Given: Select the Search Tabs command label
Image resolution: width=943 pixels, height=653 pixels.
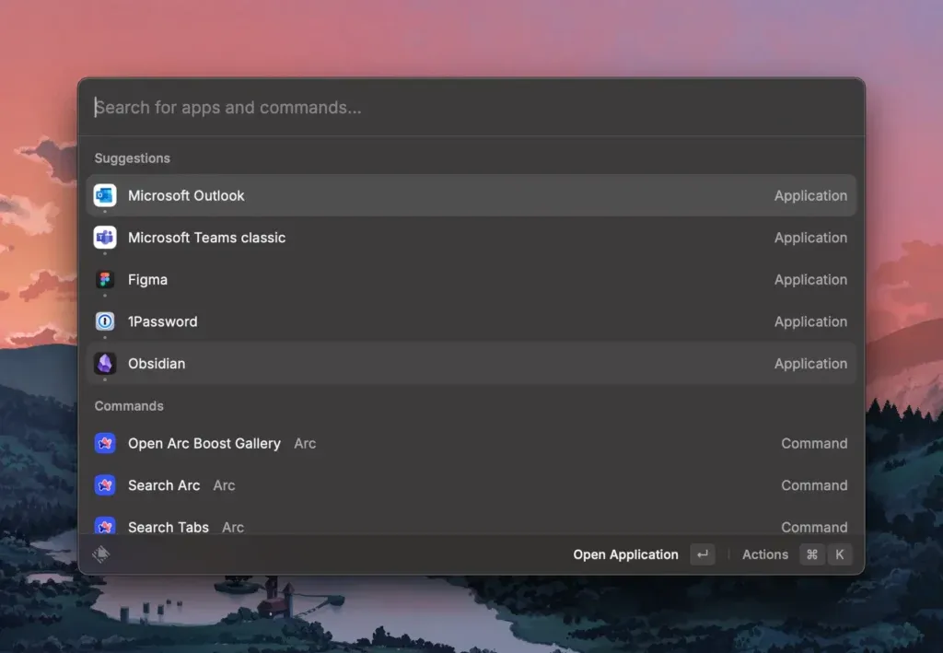Looking at the screenshot, I should (x=169, y=528).
